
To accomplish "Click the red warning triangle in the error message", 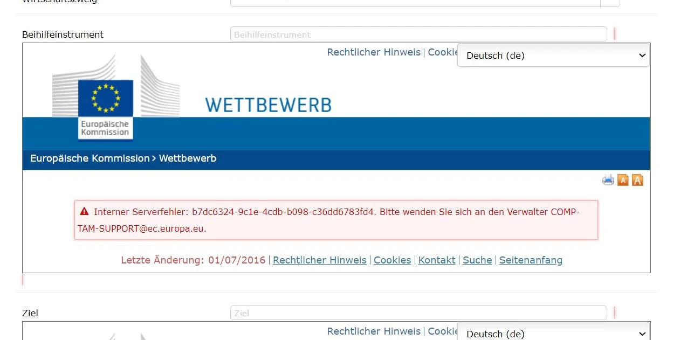I will coord(85,212).
